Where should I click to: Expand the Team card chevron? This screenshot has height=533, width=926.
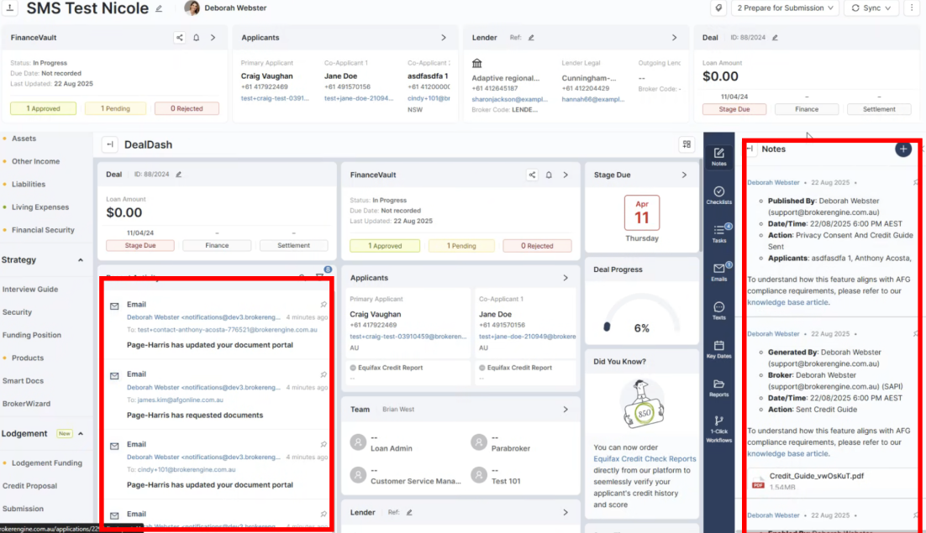point(566,409)
